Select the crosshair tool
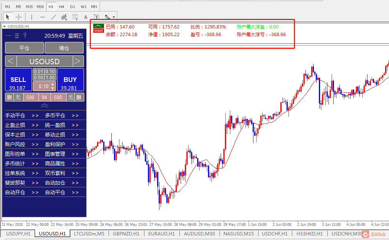The width and height of the screenshot is (389, 240). coord(18,17)
